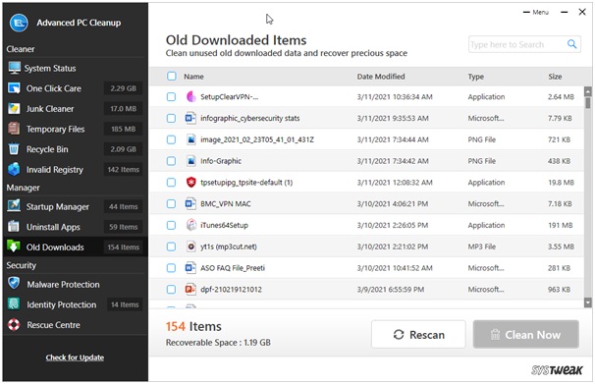The height and width of the screenshot is (384, 595).
Task: Click the Temporary Files icon
Action: (x=14, y=129)
